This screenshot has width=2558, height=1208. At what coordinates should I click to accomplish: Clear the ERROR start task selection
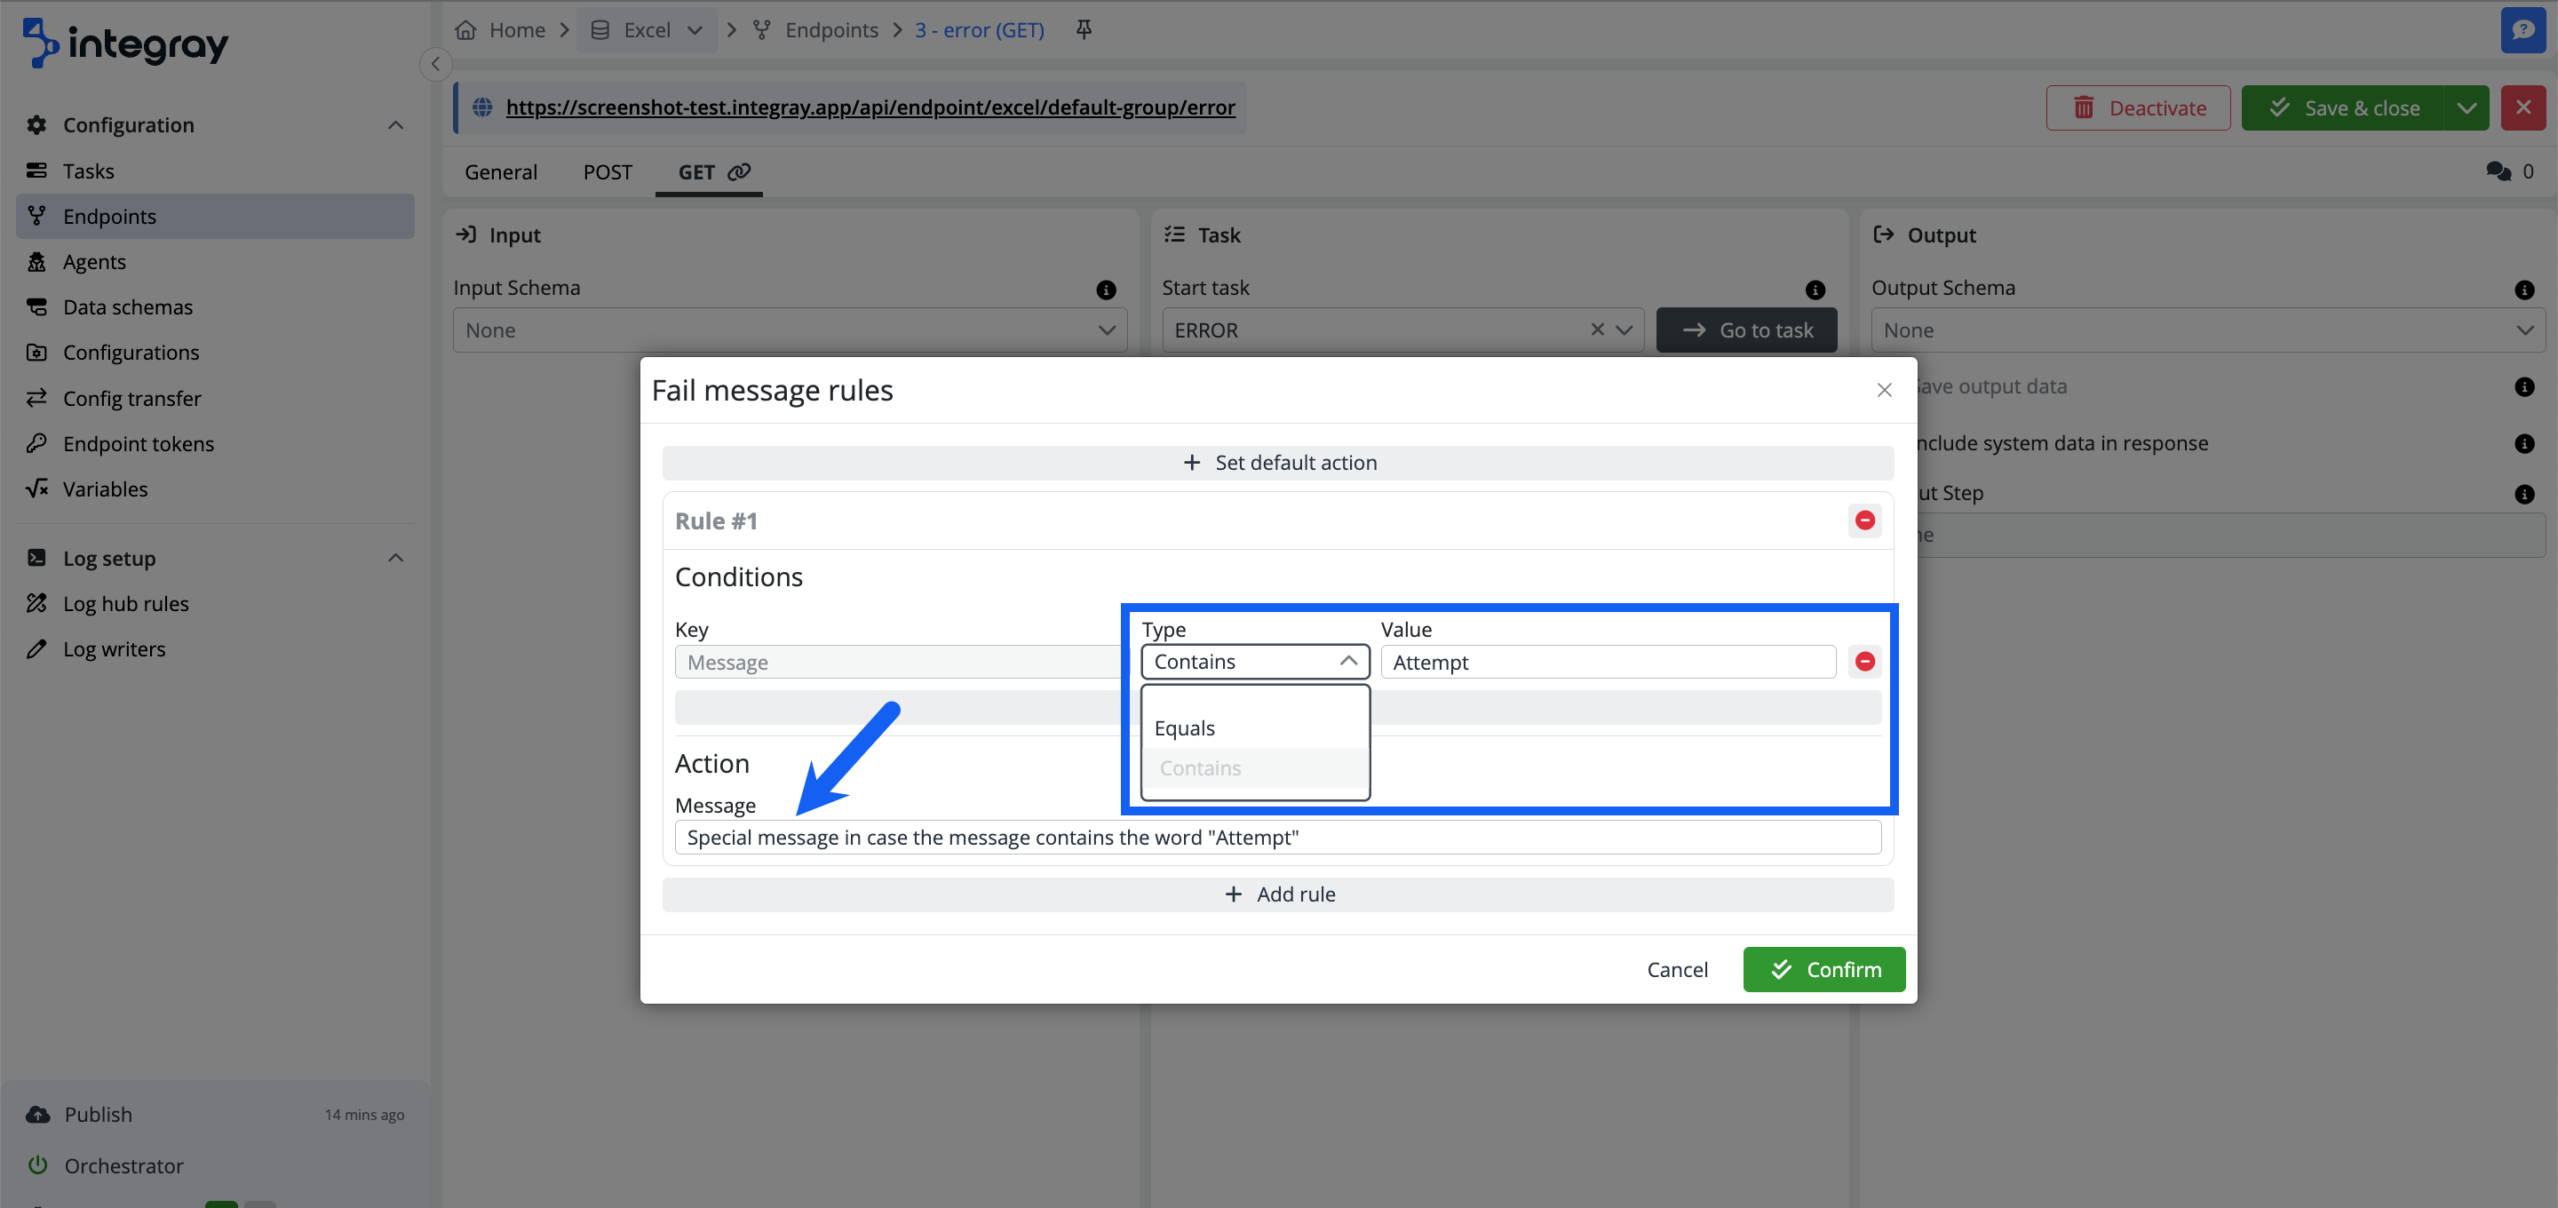click(1597, 330)
